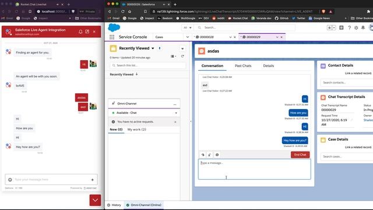Screen dimensions: 373x210
Task: Go to home page in Salesforce browser
Action: point(129,12)
